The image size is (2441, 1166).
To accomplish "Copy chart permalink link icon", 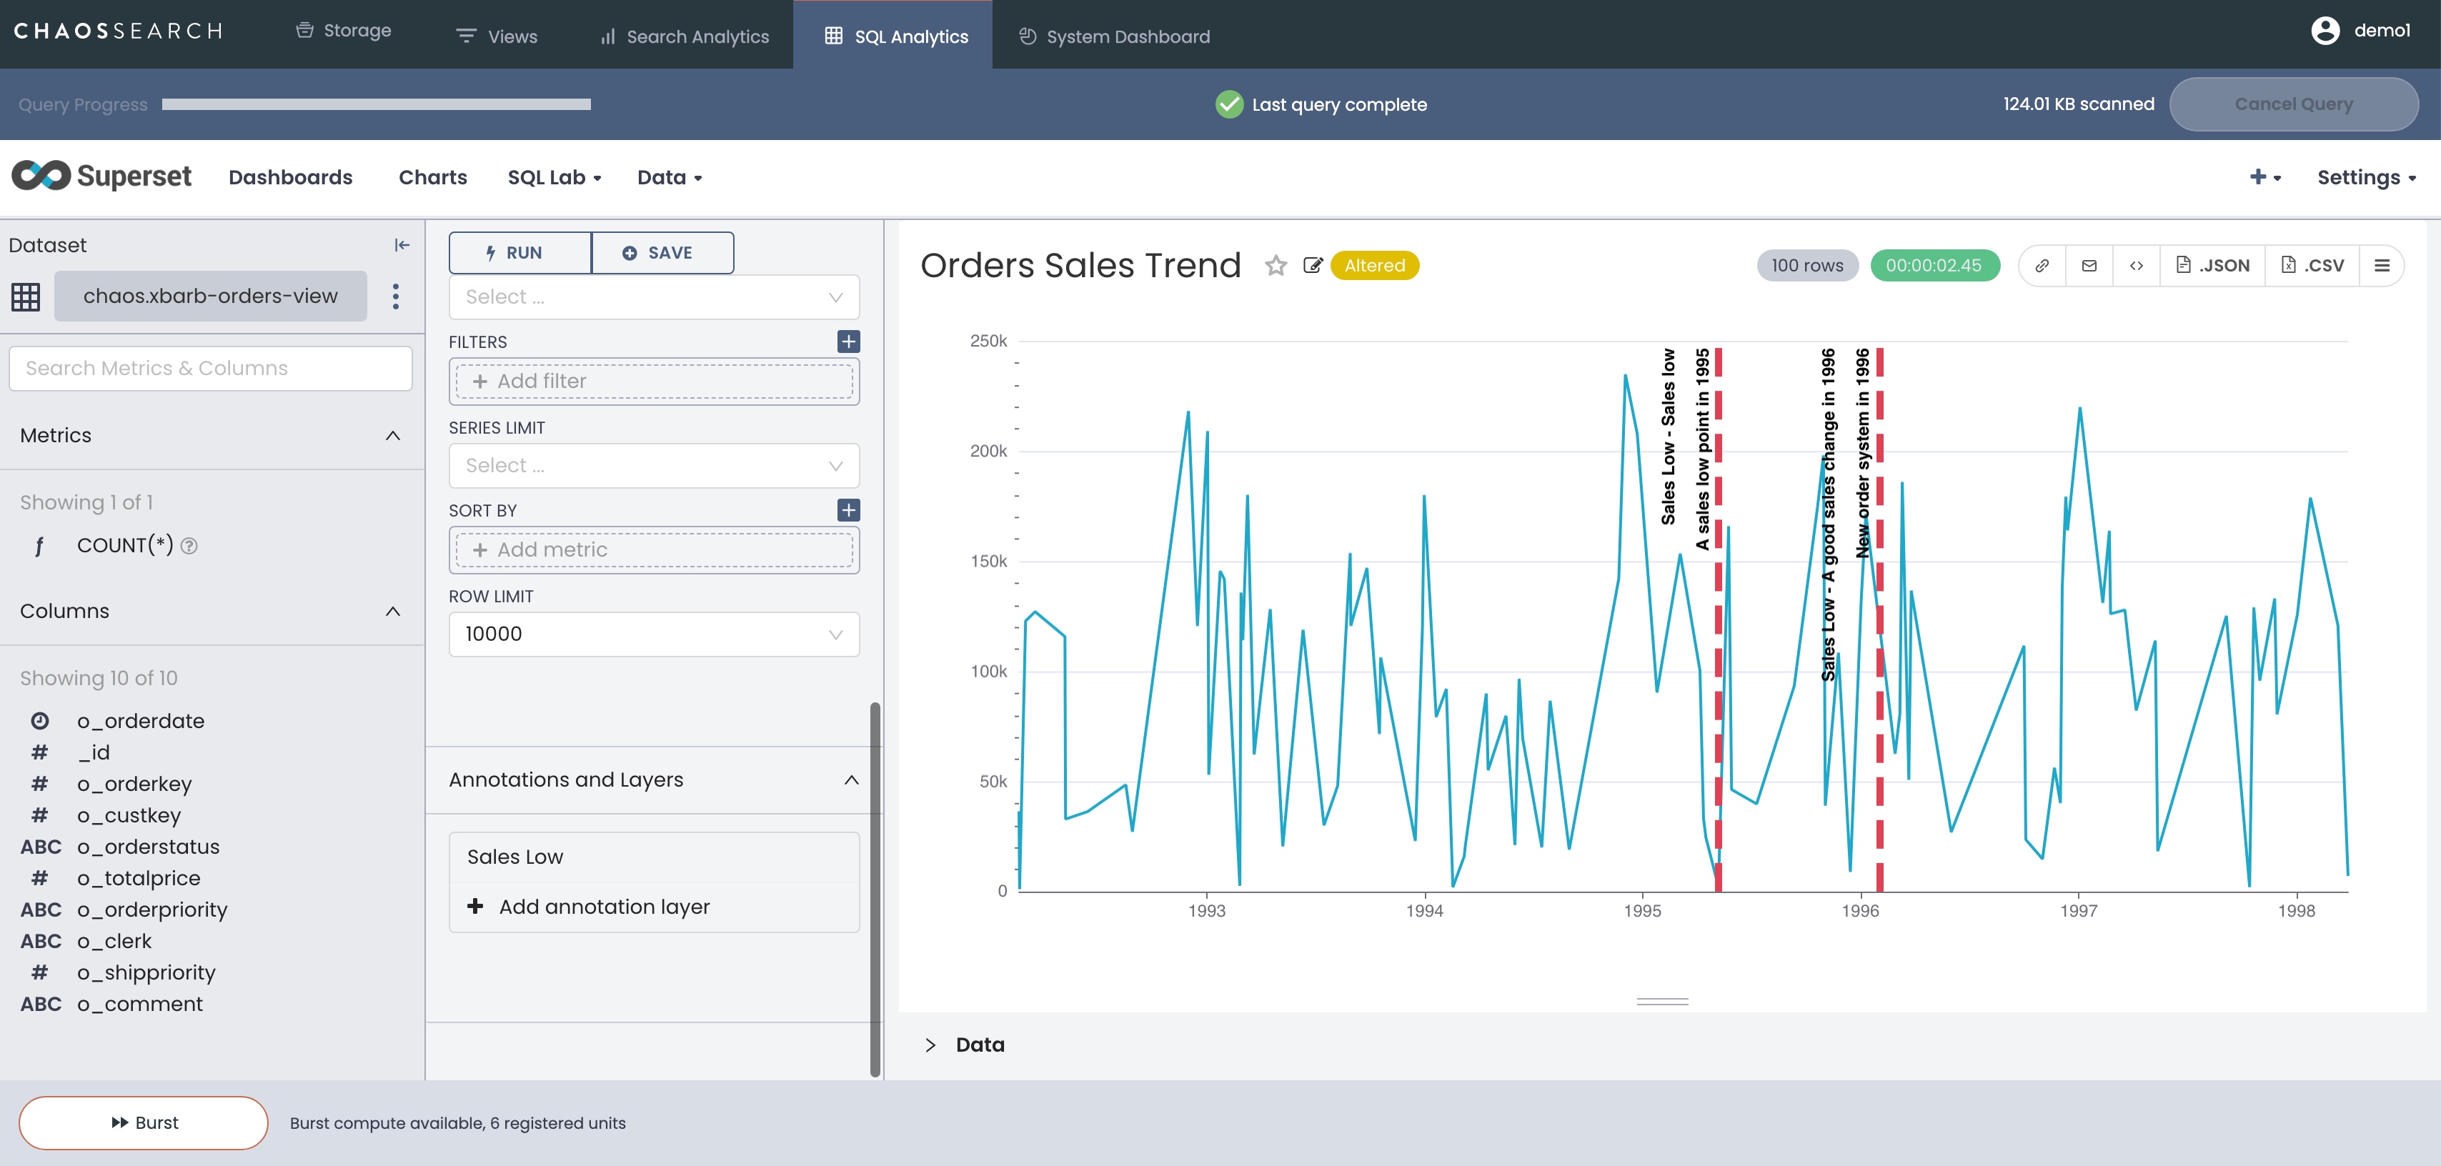I will tap(2042, 266).
